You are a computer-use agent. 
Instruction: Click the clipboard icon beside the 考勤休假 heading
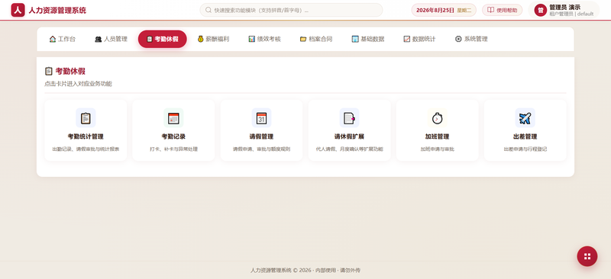point(49,71)
